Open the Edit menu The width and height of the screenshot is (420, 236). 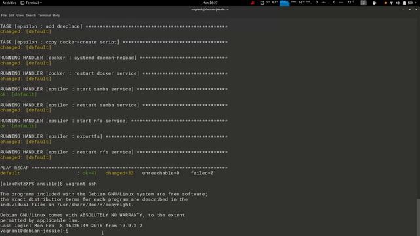coord(11,16)
